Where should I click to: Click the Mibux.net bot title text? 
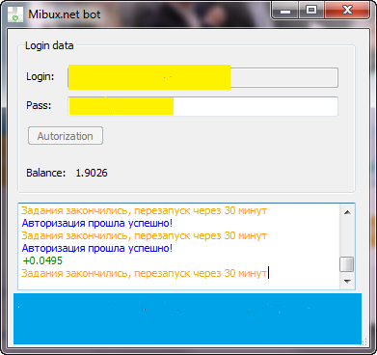[65, 14]
